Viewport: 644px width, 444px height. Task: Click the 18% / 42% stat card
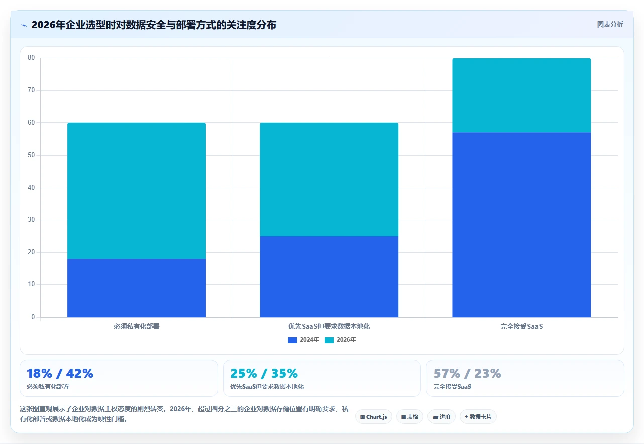click(119, 378)
